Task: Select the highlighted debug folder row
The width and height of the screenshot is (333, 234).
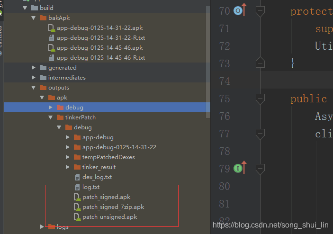Action: point(107,108)
